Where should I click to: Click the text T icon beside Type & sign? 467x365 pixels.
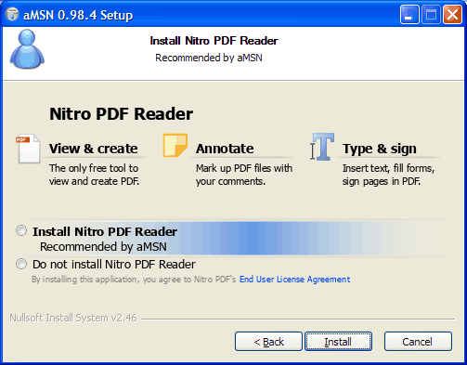[x=322, y=147]
